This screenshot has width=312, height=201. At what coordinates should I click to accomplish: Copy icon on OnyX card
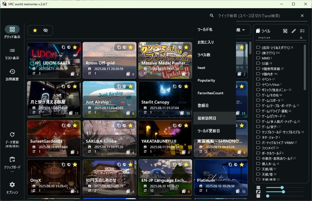pyautogui.click(x=63, y=165)
